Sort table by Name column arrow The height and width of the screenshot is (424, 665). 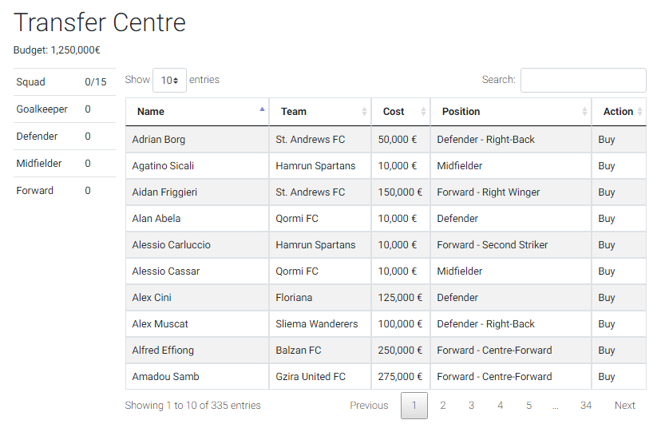tap(262, 109)
